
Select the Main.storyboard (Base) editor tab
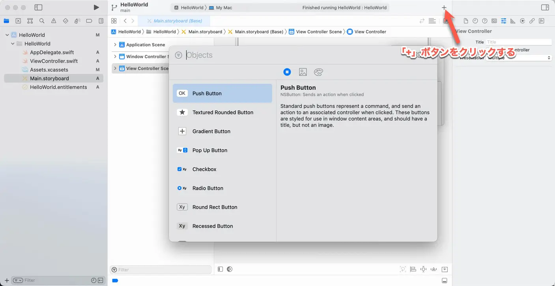tap(174, 21)
